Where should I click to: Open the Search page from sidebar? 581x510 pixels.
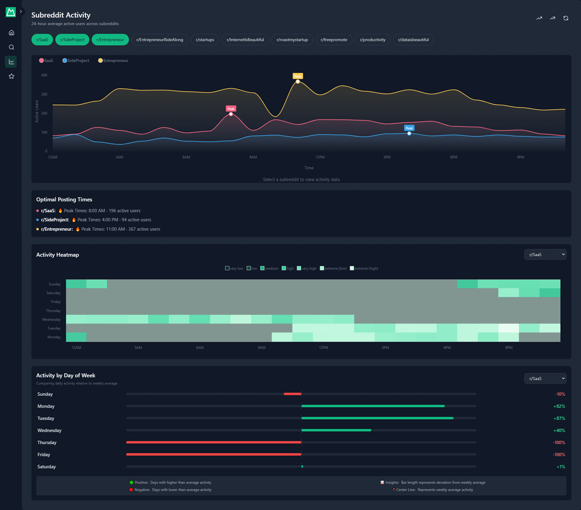pyautogui.click(x=11, y=47)
